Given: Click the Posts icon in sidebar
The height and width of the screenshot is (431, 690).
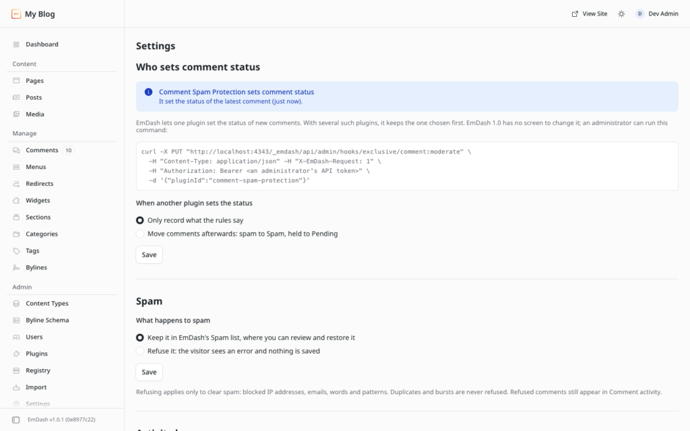Looking at the screenshot, I should point(16,97).
